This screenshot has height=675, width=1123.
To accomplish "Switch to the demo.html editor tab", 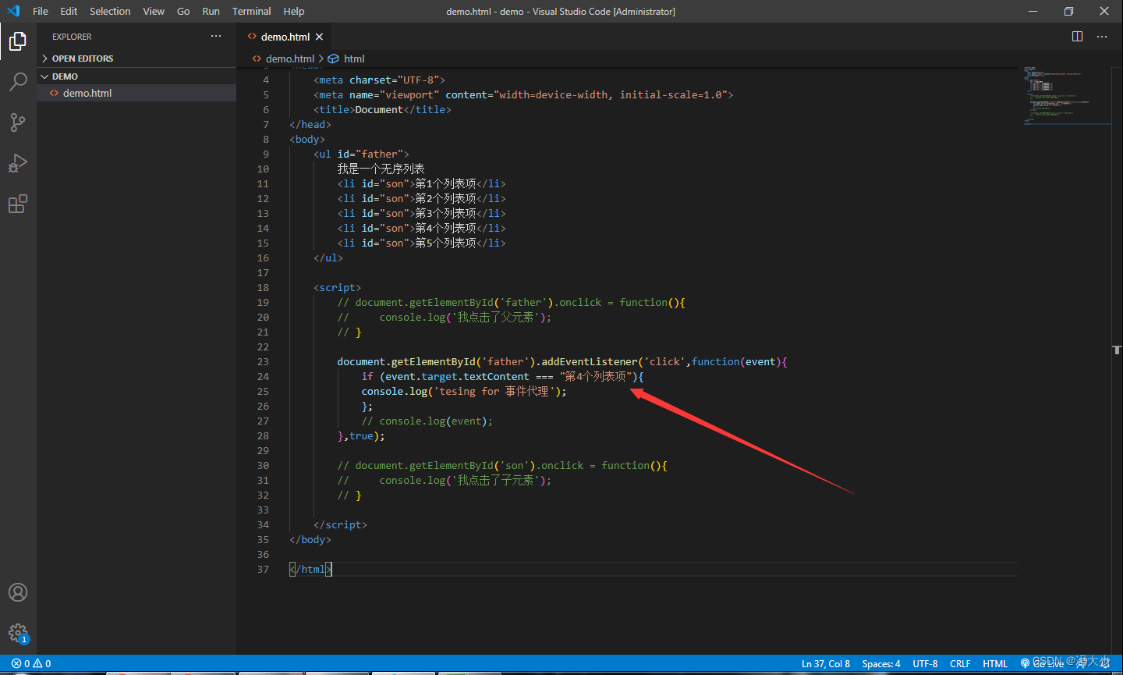I will (284, 37).
